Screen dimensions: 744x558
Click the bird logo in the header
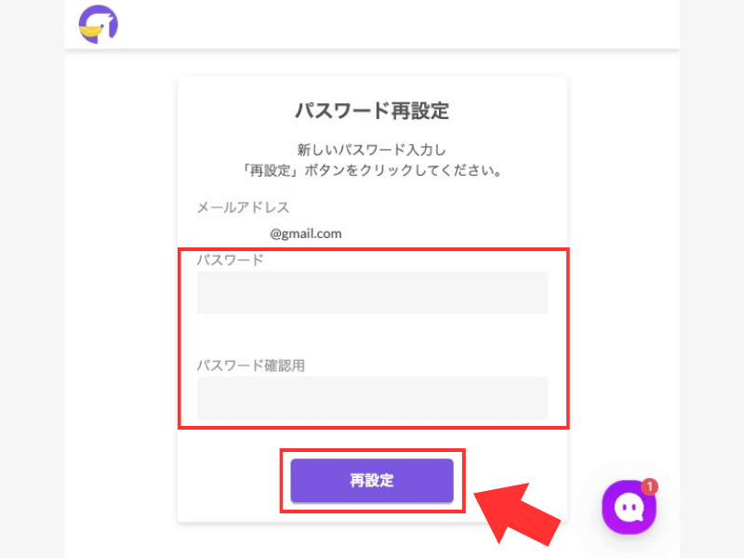(x=98, y=24)
